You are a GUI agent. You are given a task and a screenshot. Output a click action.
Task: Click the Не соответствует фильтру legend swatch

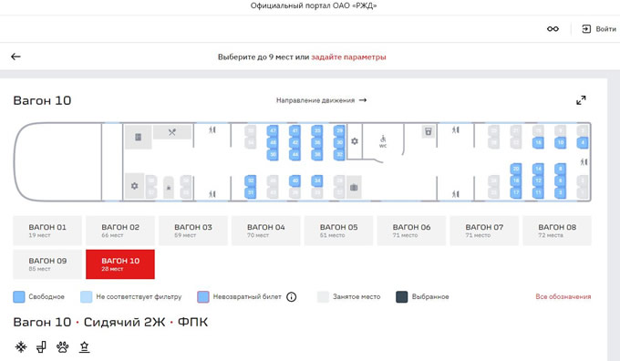point(87,297)
